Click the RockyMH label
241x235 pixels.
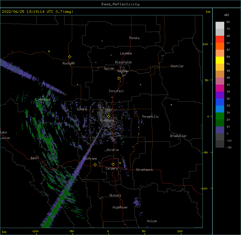68,63
